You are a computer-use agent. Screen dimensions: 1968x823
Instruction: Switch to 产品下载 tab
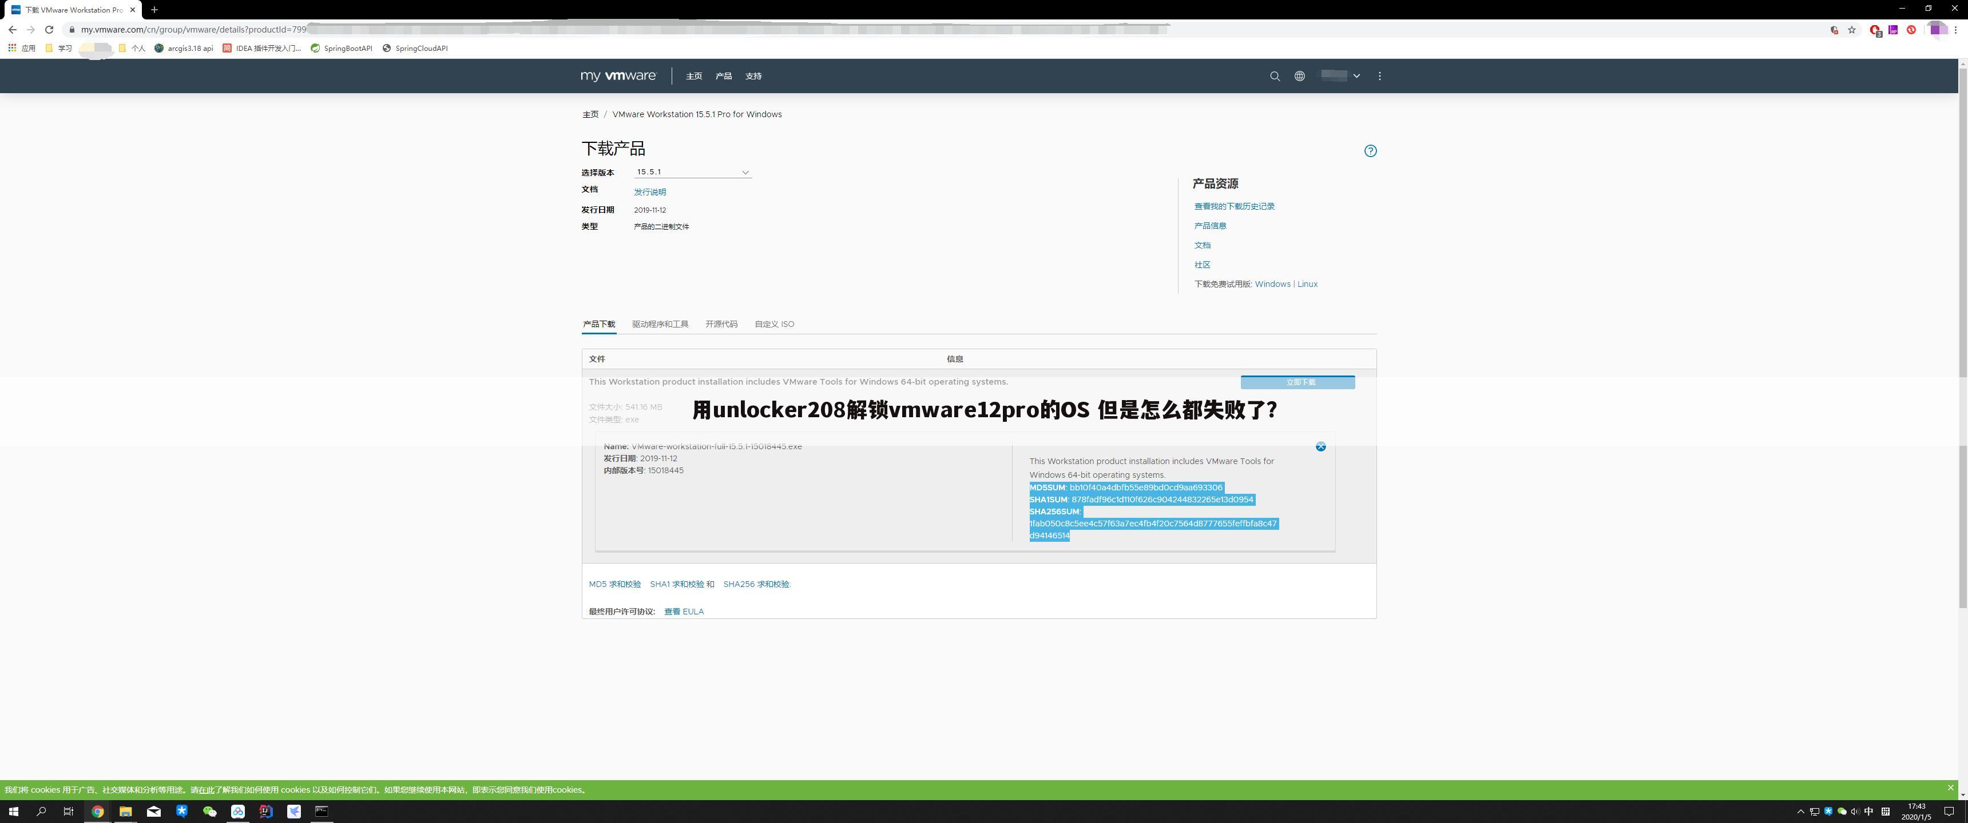(x=599, y=323)
